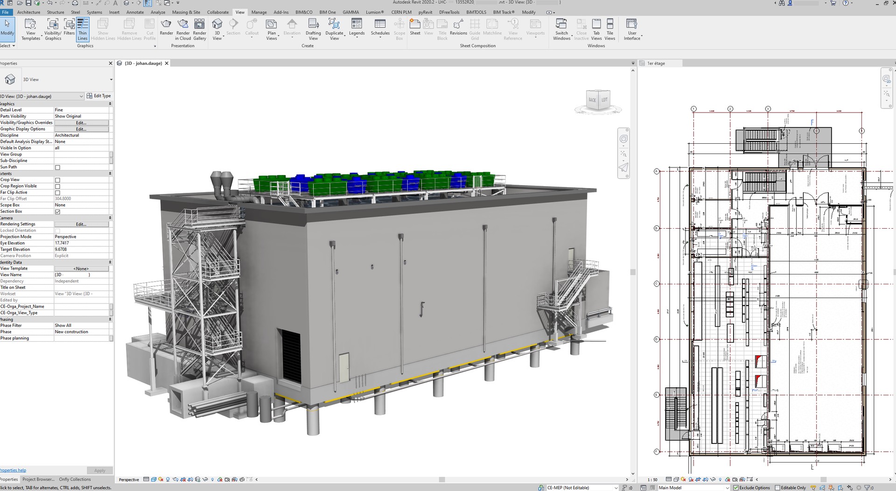Click the Apply button in Properties
Screen dimensions: 896x491
(99, 470)
